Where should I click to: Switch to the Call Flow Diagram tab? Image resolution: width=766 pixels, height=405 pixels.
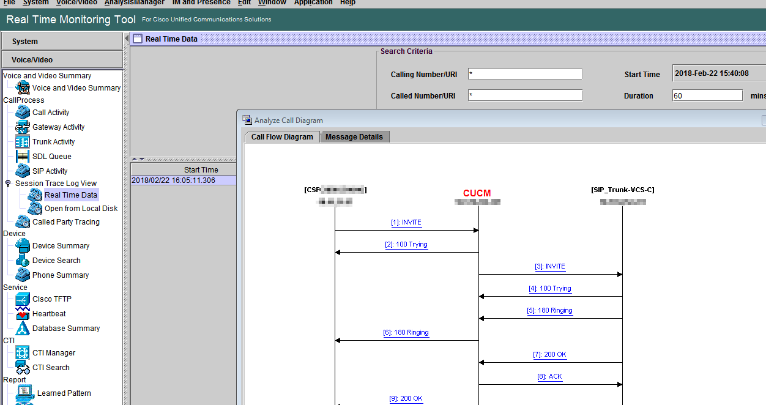click(x=282, y=137)
